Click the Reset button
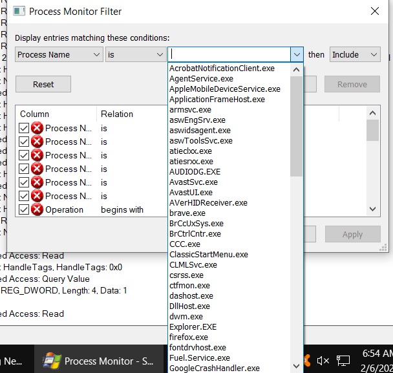The image size is (393, 373). click(x=43, y=84)
